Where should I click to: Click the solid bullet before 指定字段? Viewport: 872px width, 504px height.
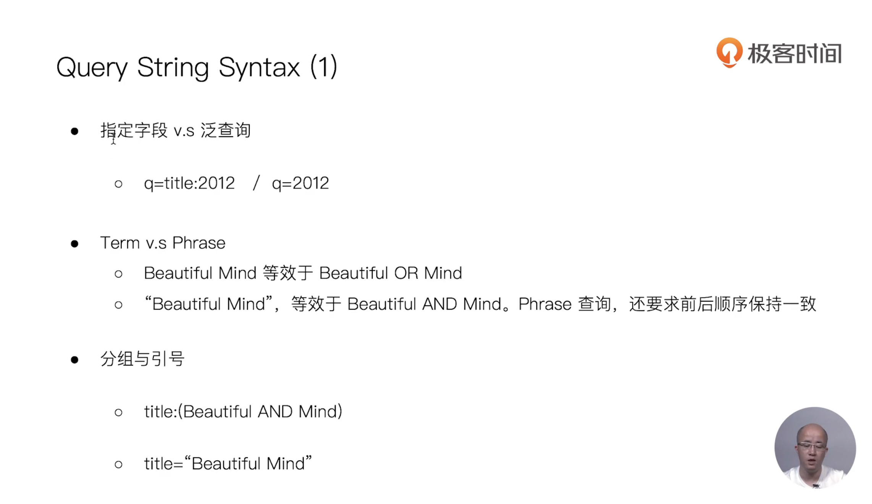click(x=74, y=131)
